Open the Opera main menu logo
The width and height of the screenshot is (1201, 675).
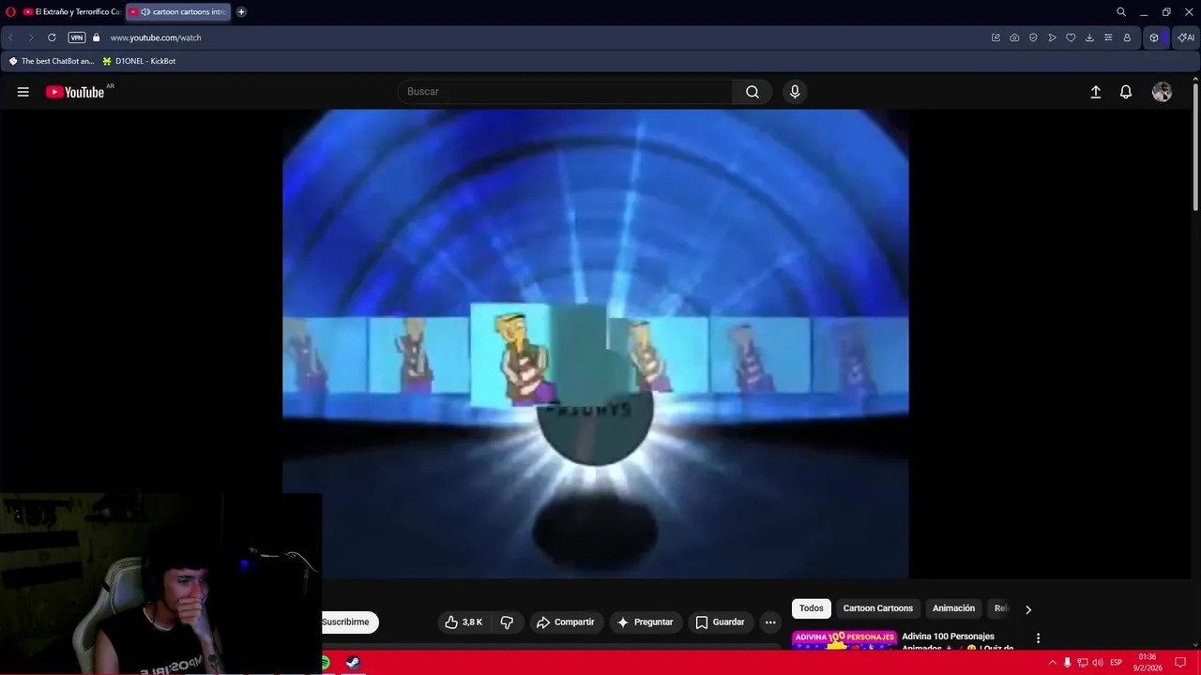coord(10,12)
